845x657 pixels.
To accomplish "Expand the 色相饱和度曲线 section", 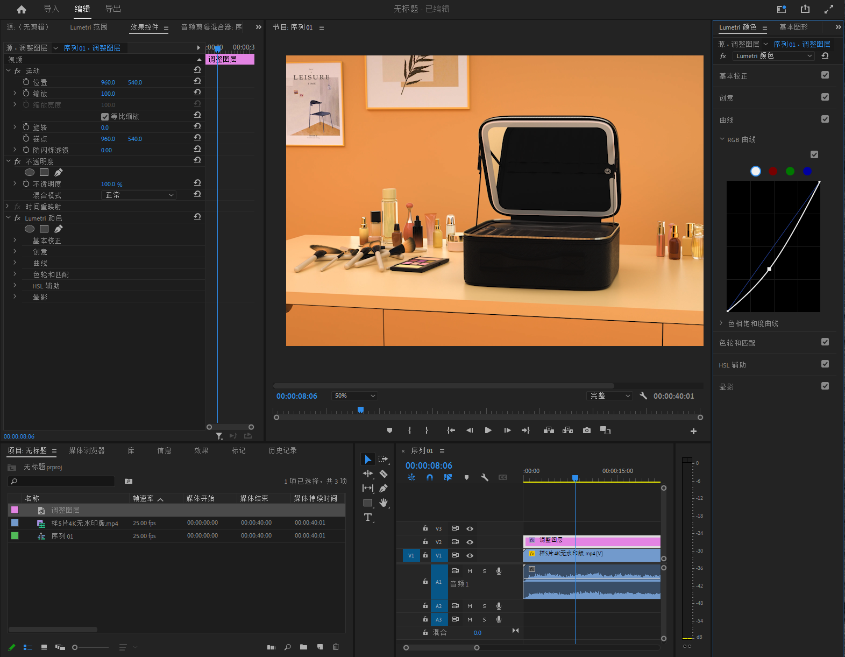I will point(721,323).
